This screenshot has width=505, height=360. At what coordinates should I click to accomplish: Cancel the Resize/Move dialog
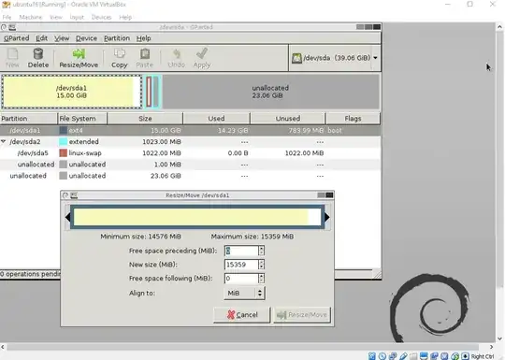click(x=242, y=314)
